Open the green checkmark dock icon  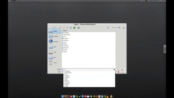pos(80,96)
